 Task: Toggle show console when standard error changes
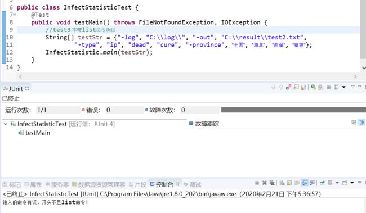click(x=312, y=183)
